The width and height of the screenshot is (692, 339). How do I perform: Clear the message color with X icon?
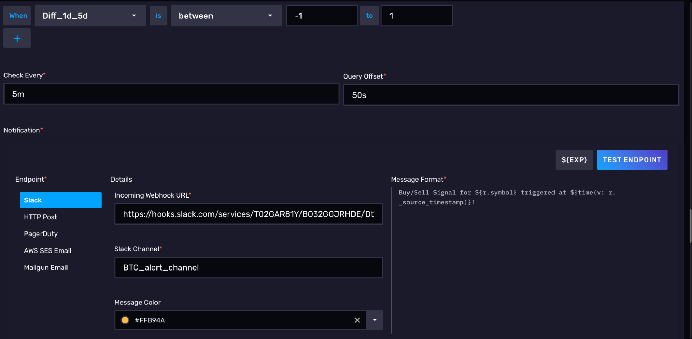tap(357, 320)
